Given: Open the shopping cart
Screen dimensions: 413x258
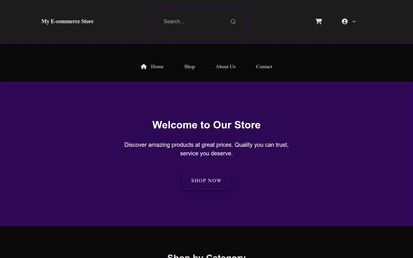Looking at the screenshot, I should coord(319,21).
